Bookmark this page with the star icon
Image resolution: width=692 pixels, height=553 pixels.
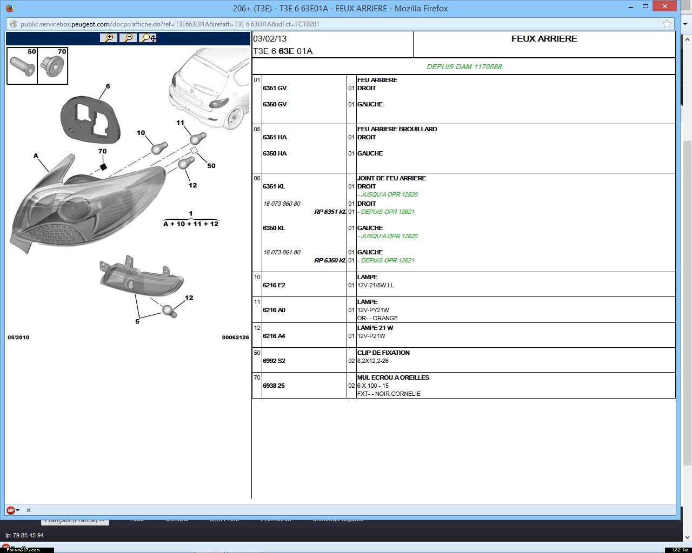(667, 24)
